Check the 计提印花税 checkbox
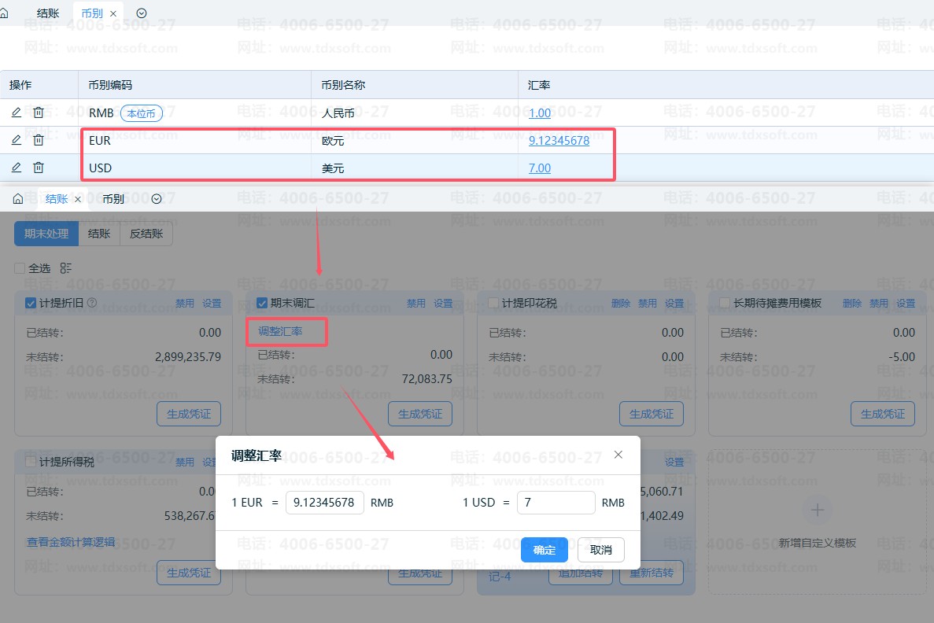 click(x=493, y=303)
